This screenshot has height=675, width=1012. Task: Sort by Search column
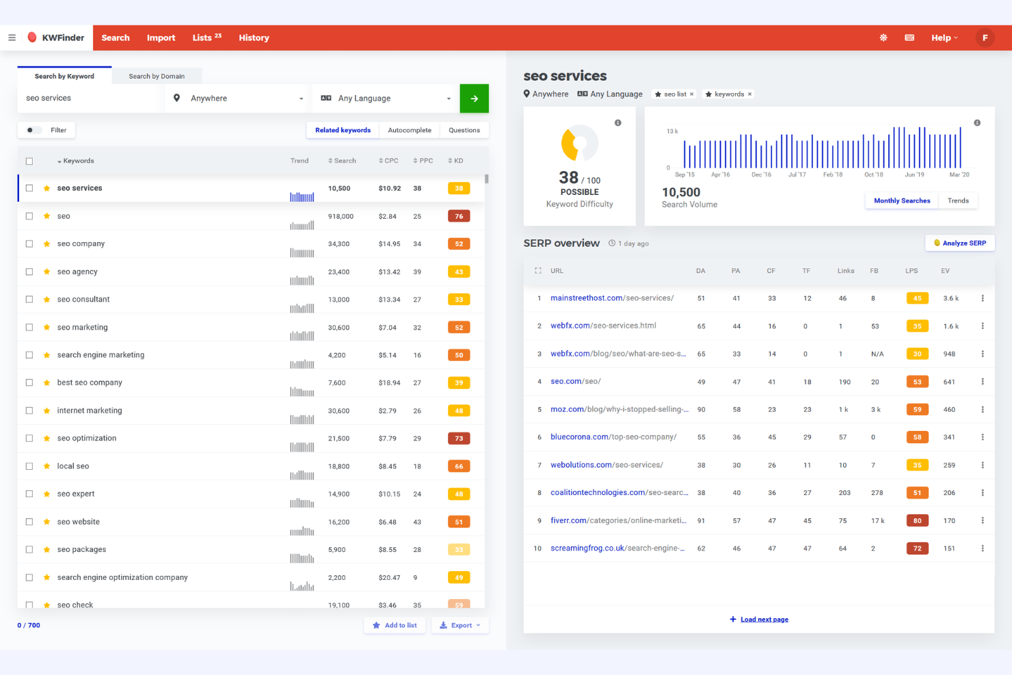pos(342,161)
